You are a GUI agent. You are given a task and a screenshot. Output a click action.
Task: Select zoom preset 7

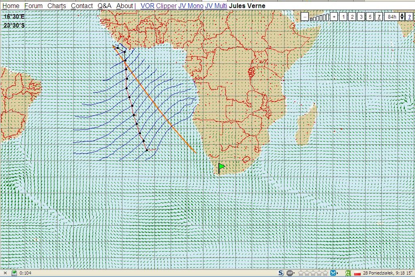[379, 17]
